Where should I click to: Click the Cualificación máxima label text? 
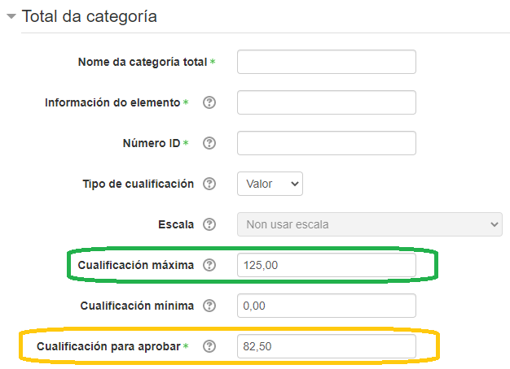136,265
